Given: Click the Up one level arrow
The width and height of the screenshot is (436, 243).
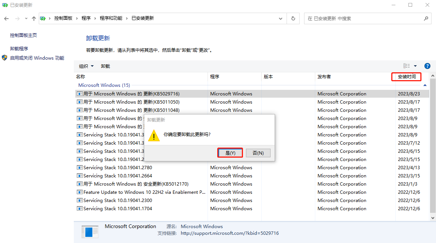Looking at the screenshot, I should pos(34,18).
